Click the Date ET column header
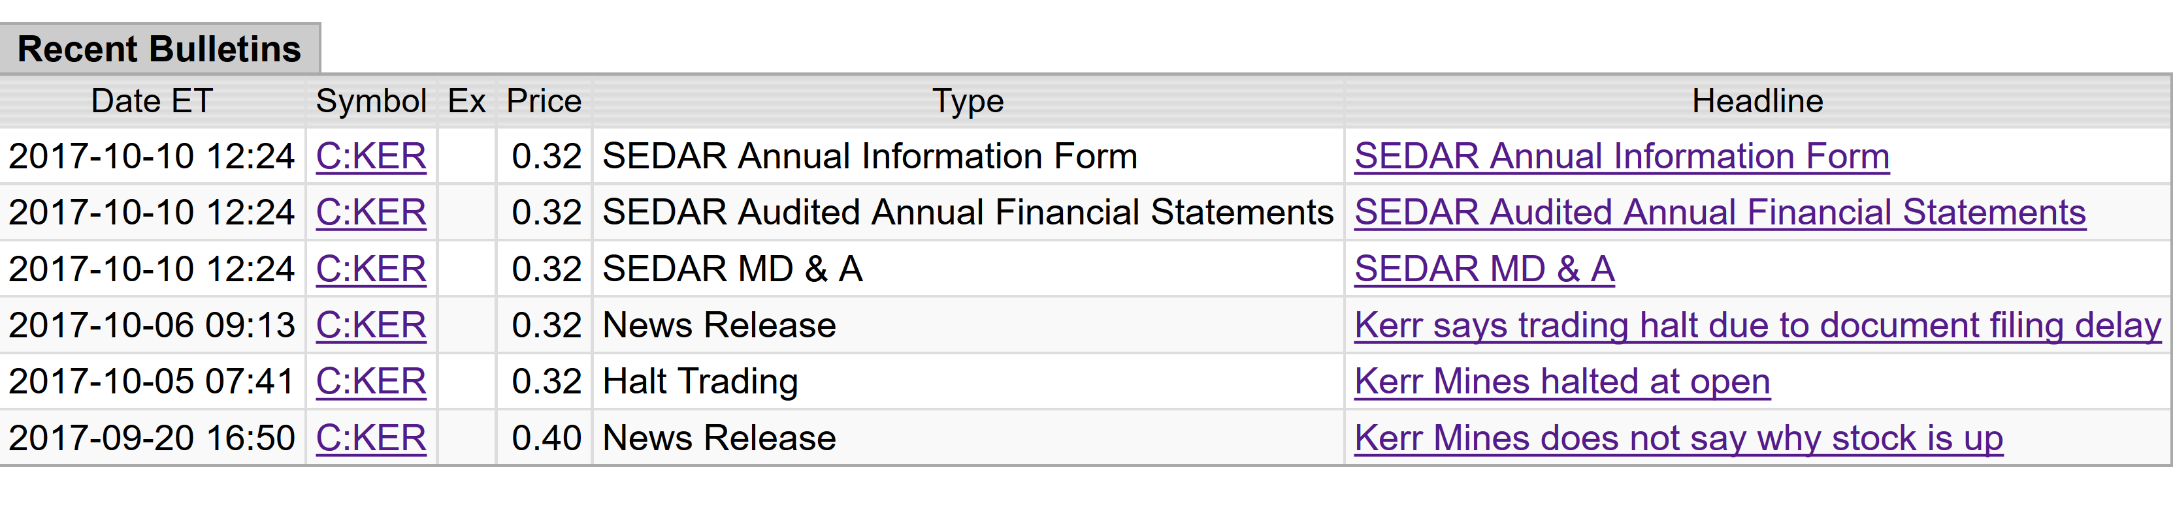 [x=152, y=101]
